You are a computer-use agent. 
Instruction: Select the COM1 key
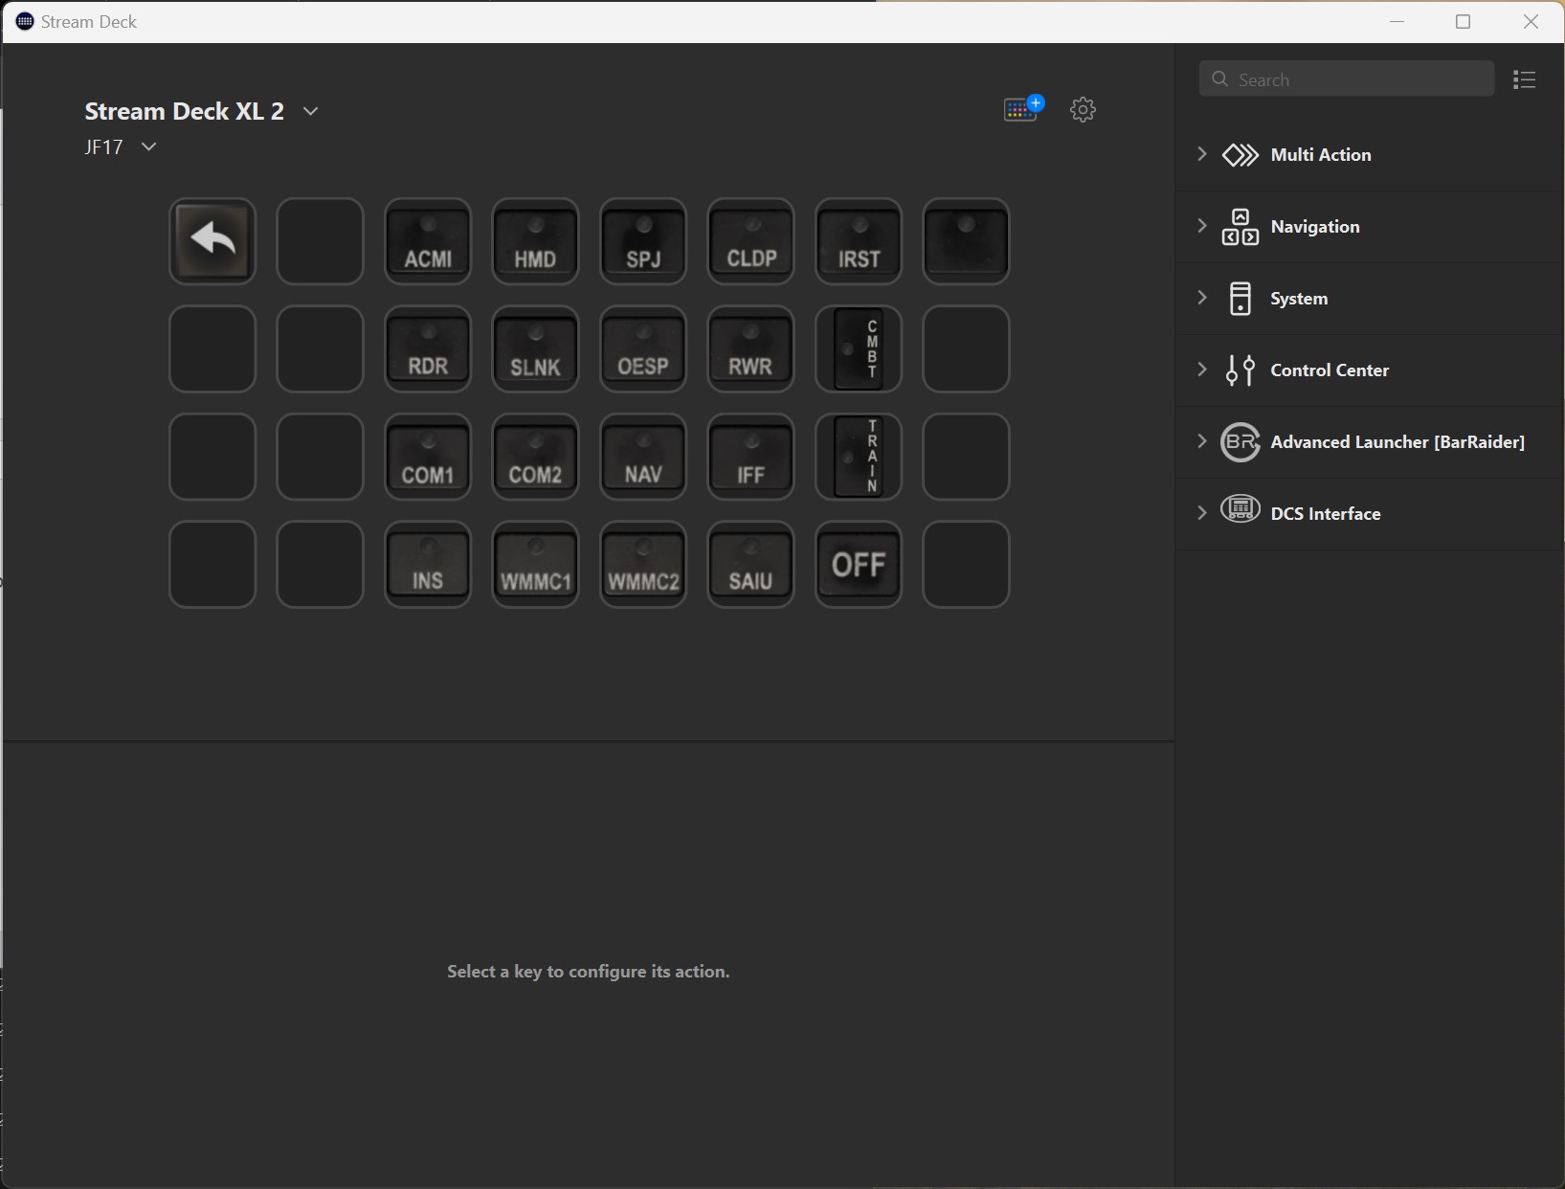pyautogui.click(x=428, y=457)
